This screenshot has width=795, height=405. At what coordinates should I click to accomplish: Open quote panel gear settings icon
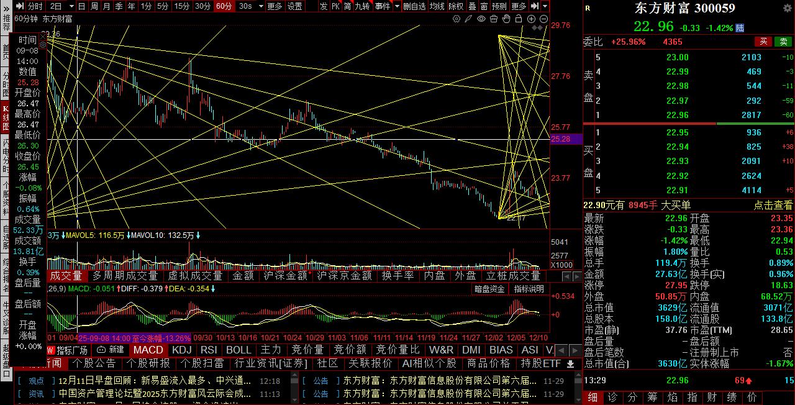[x=786, y=8]
